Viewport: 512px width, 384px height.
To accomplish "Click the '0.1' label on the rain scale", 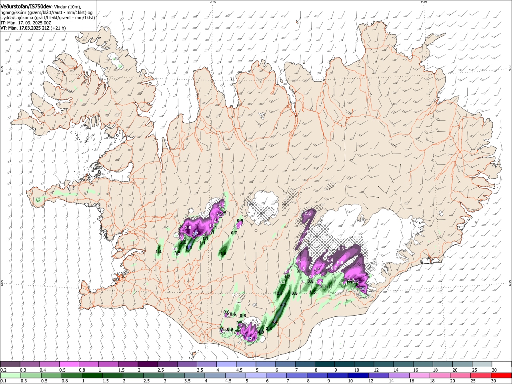I will coord(3,381).
